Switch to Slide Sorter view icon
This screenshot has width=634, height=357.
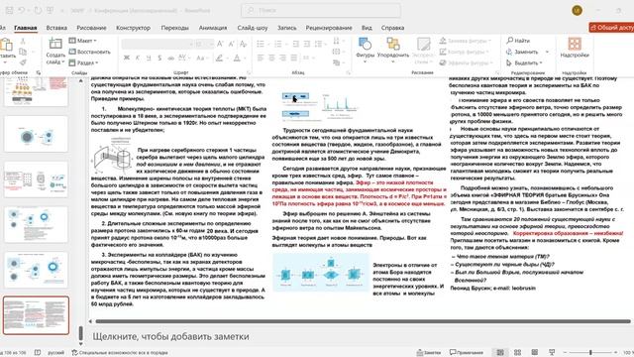(x=517, y=352)
